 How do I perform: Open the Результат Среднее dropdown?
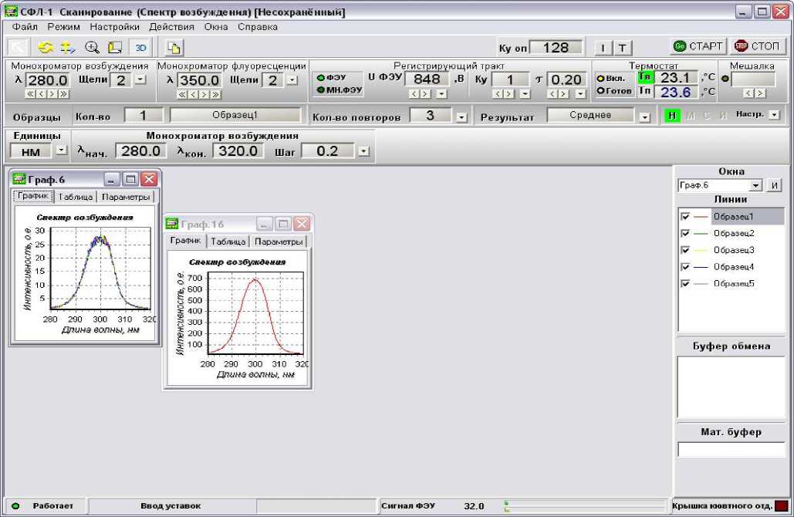point(644,117)
